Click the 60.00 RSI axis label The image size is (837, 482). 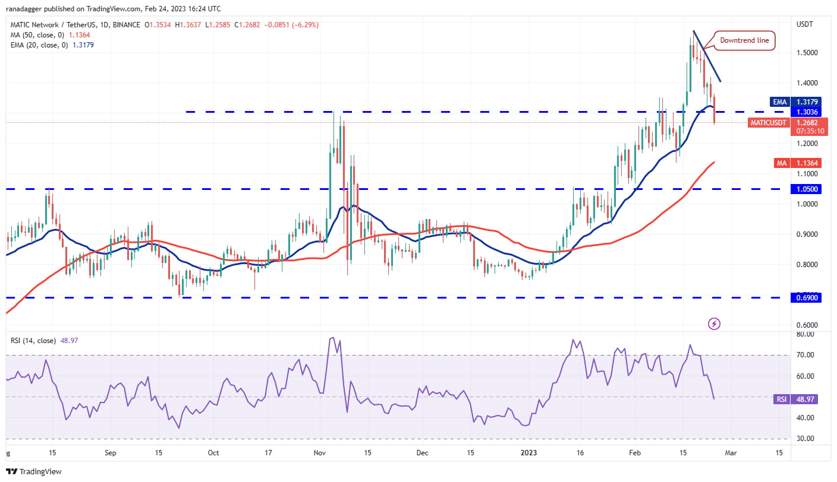805,376
